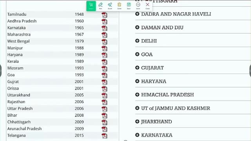Click the GOA heading text
The image size is (251, 141).
pos(147,54)
